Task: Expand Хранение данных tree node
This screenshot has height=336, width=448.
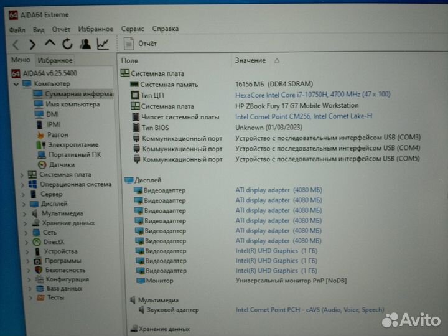Action: pyautogui.click(x=25, y=223)
